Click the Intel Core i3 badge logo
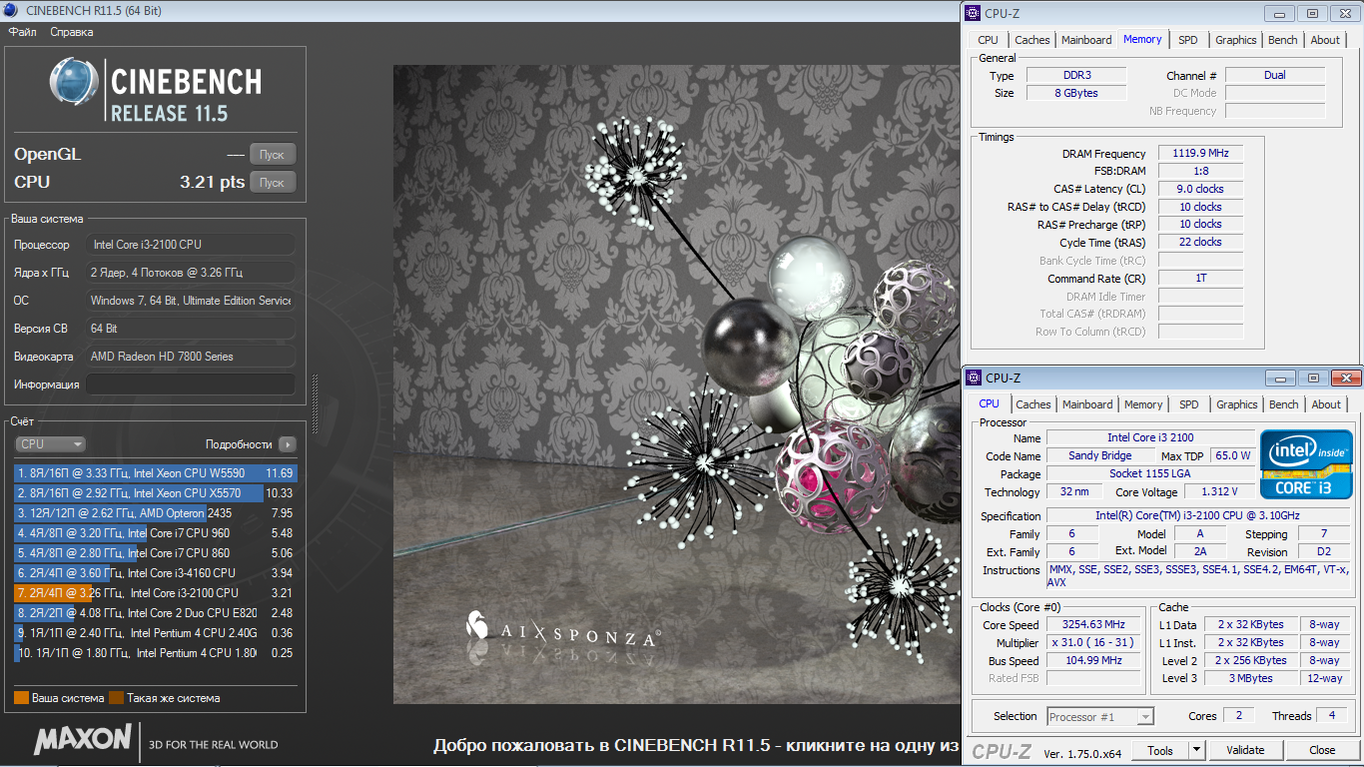The image size is (1364, 767). [x=1306, y=464]
